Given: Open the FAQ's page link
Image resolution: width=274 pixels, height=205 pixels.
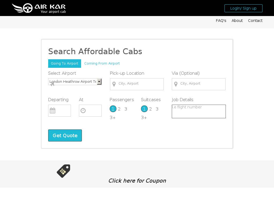Looking at the screenshot, I should point(221,21).
